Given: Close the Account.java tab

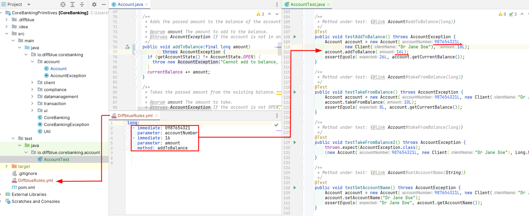Looking at the screenshot, I should click(147, 4).
